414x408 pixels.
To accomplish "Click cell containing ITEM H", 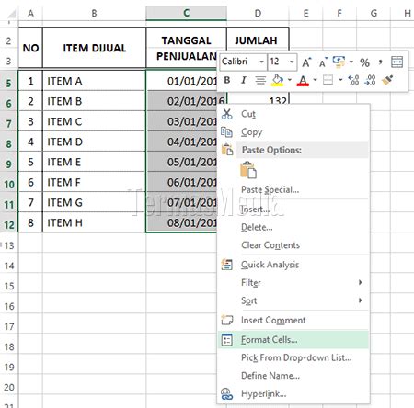I will 94,222.
